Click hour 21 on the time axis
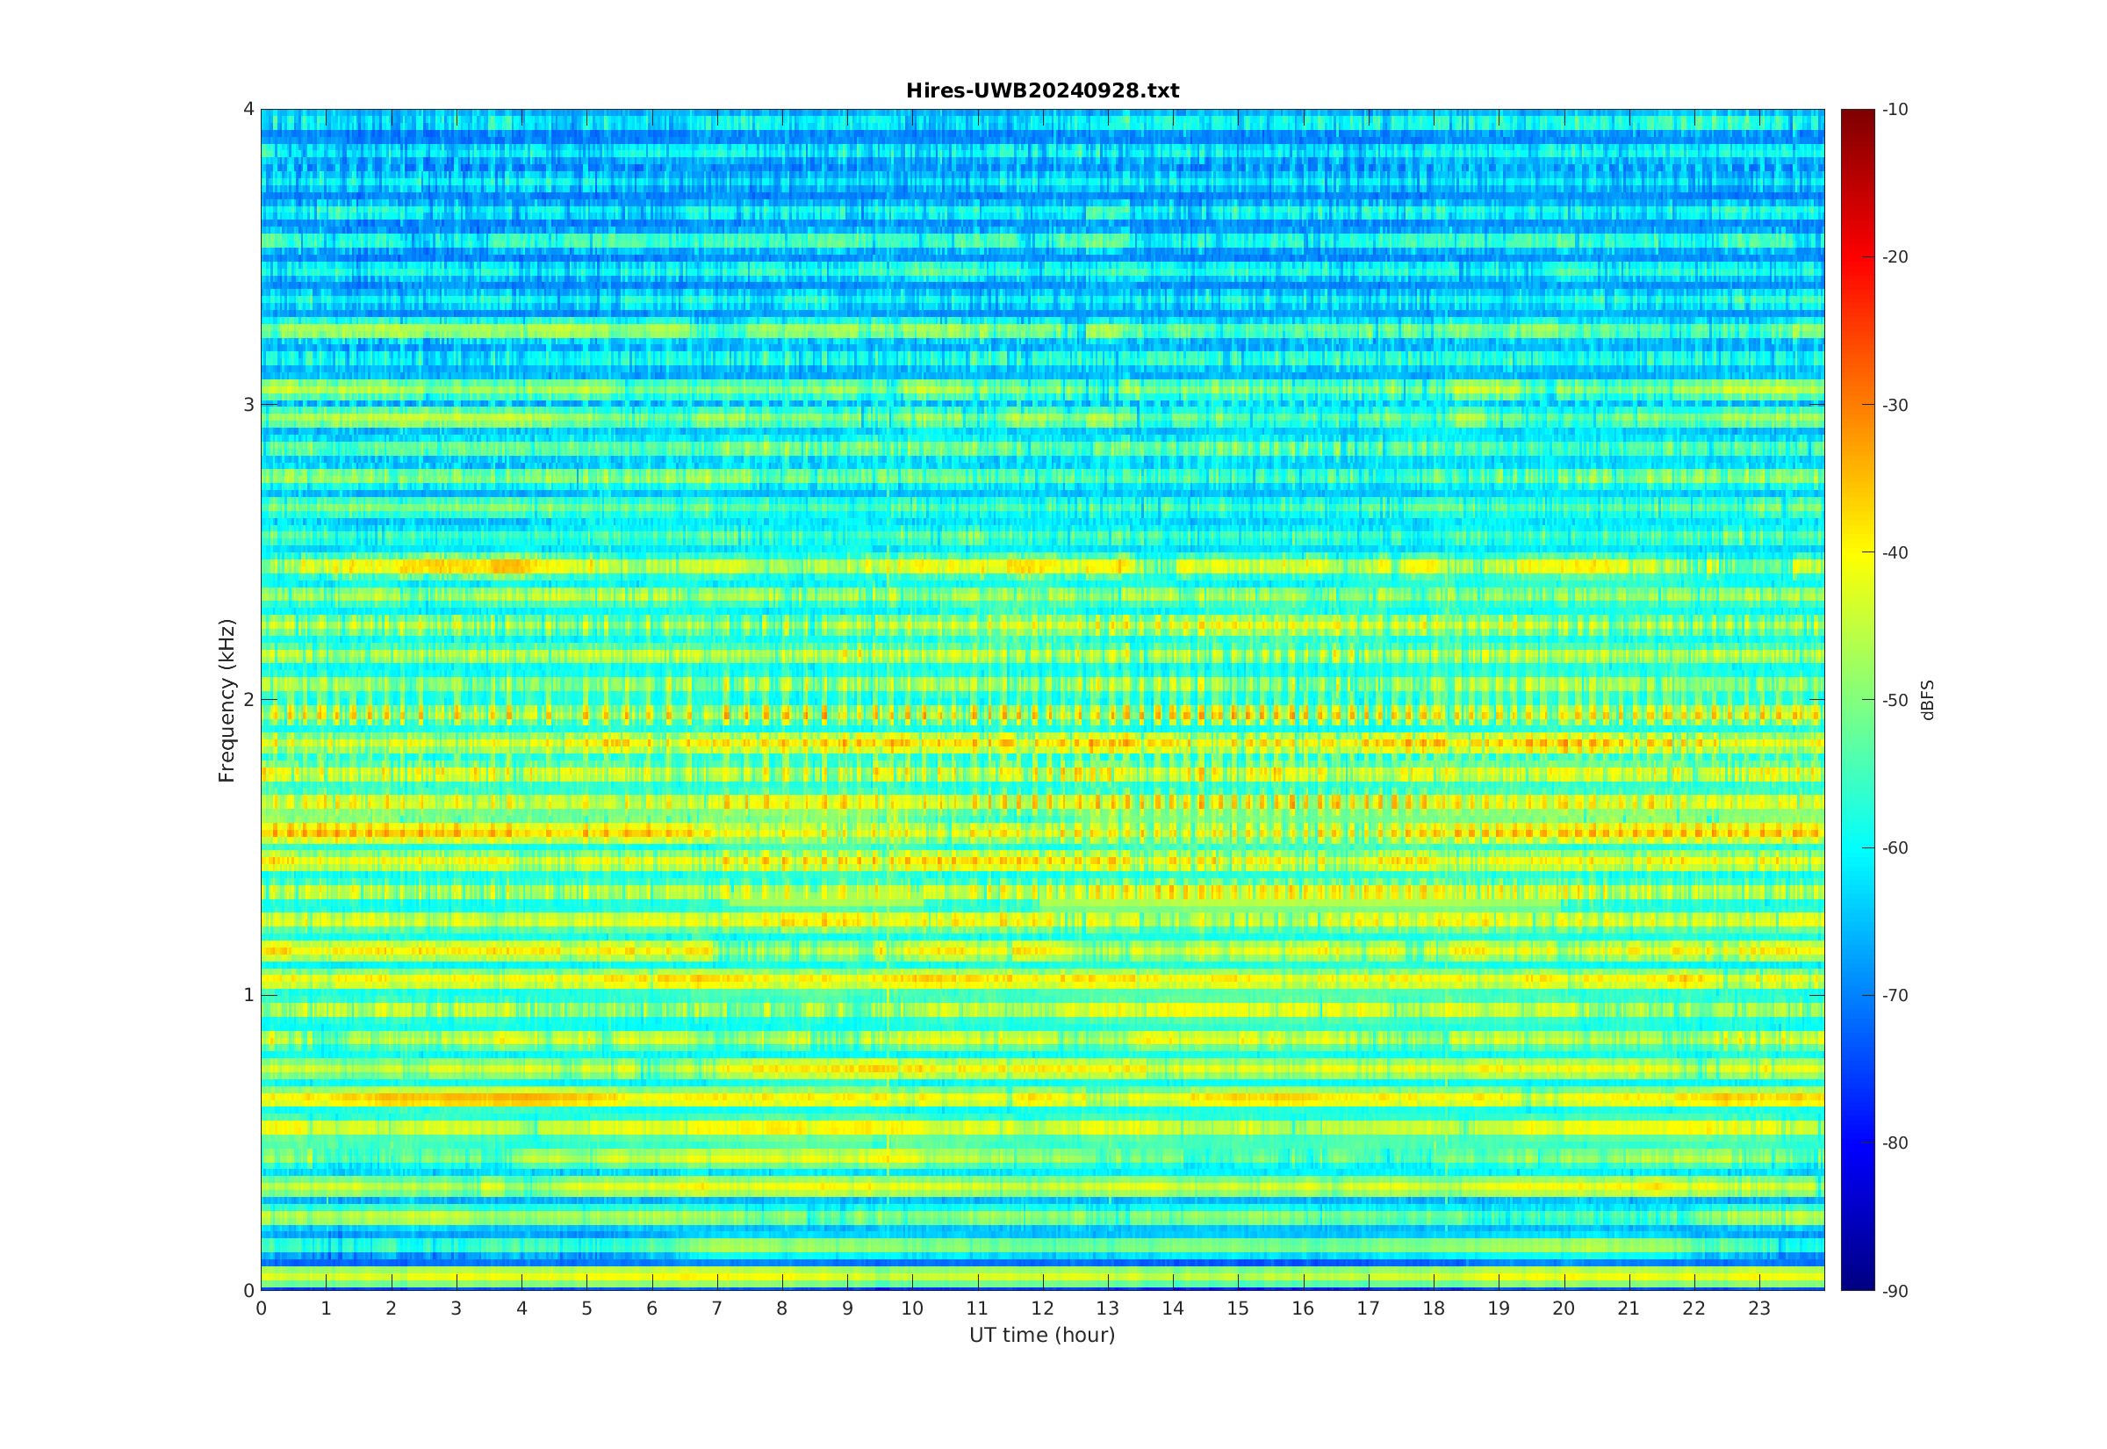The image size is (2107, 1449). pyautogui.click(x=1629, y=1308)
